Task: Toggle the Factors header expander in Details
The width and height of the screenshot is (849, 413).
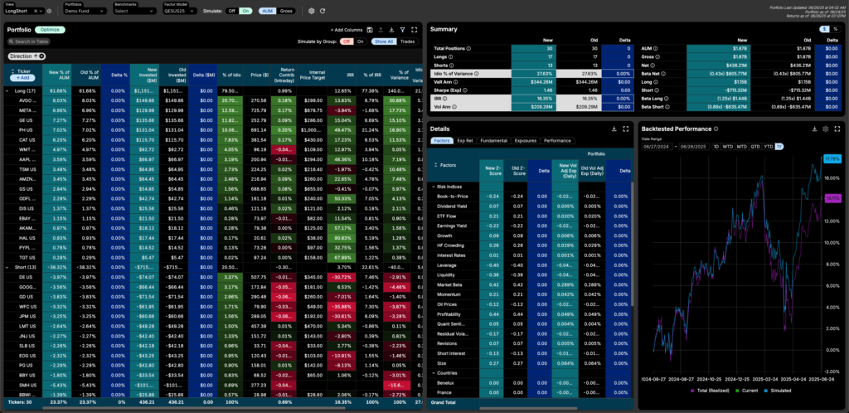Action: coord(435,164)
